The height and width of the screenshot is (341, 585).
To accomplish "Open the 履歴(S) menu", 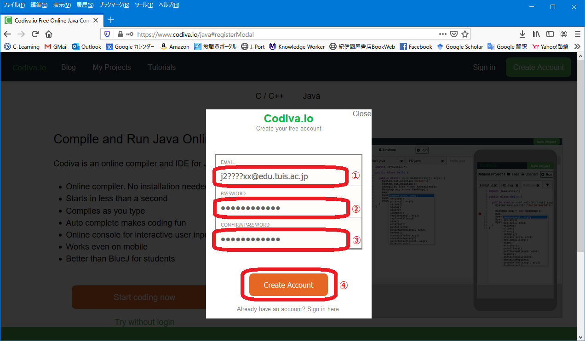I will coord(85,5).
